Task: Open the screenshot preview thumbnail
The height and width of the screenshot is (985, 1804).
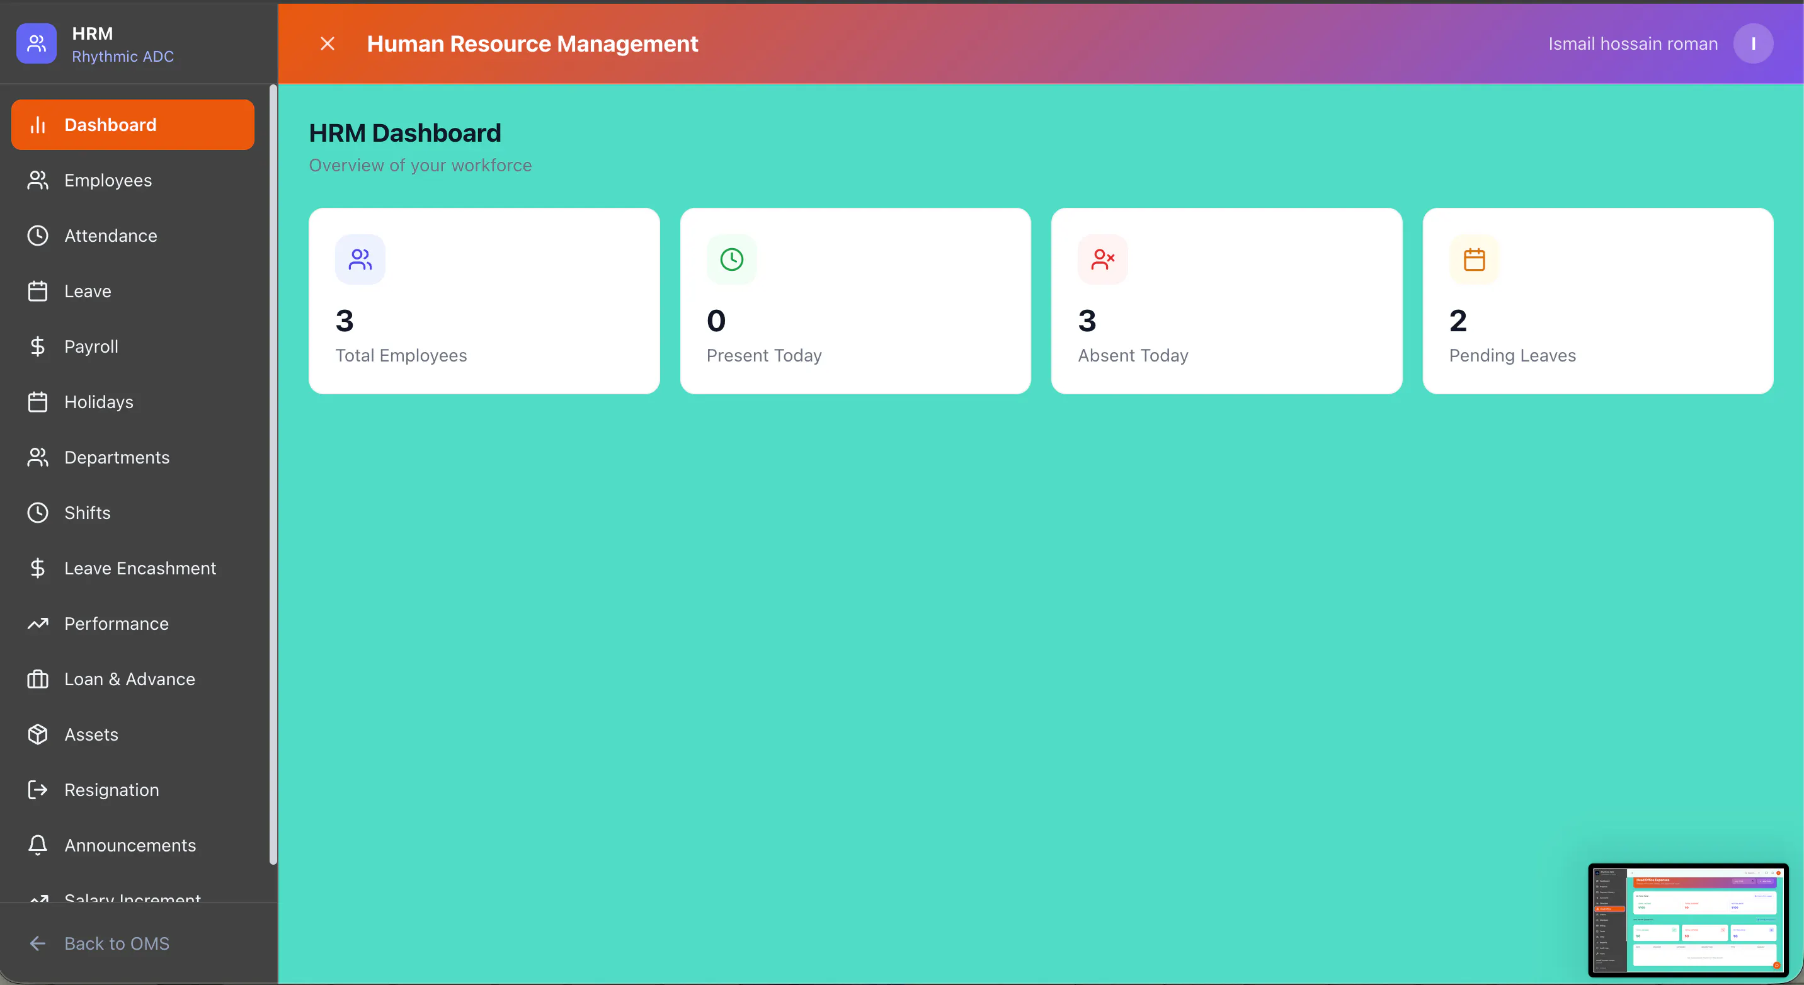Action: pos(1687,920)
